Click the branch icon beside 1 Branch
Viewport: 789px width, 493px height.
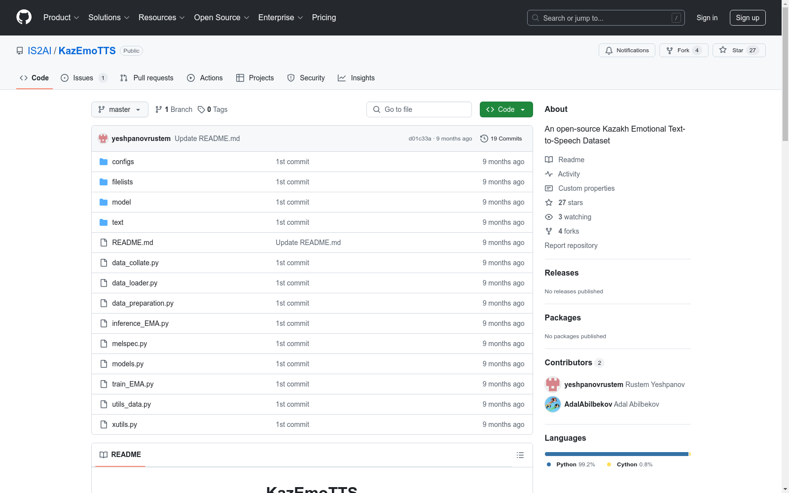pyautogui.click(x=159, y=109)
